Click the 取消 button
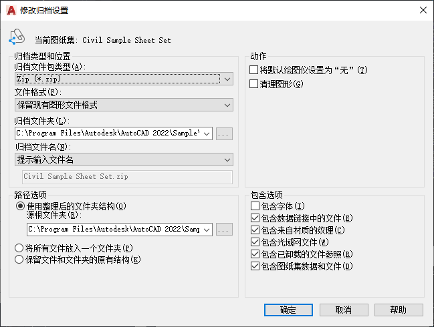Image resolution: width=434 pixels, height=327 pixels. coord(344,310)
